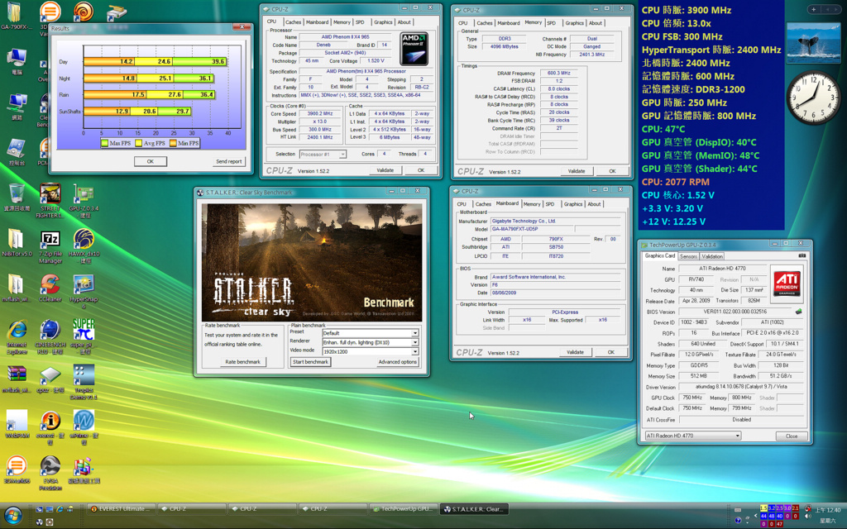This screenshot has height=529, width=847.
Task: Launch the Internet Explorer desktop icon
Action: (17, 337)
